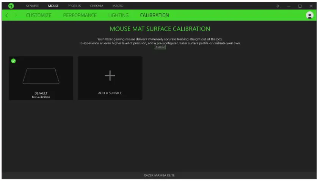Minimize the Synapse window
Image resolution: width=320 pixels, height=181 pixels.
pyautogui.click(x=289, y=6)
